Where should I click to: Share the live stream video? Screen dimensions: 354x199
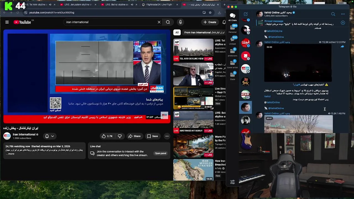point(134,136)
